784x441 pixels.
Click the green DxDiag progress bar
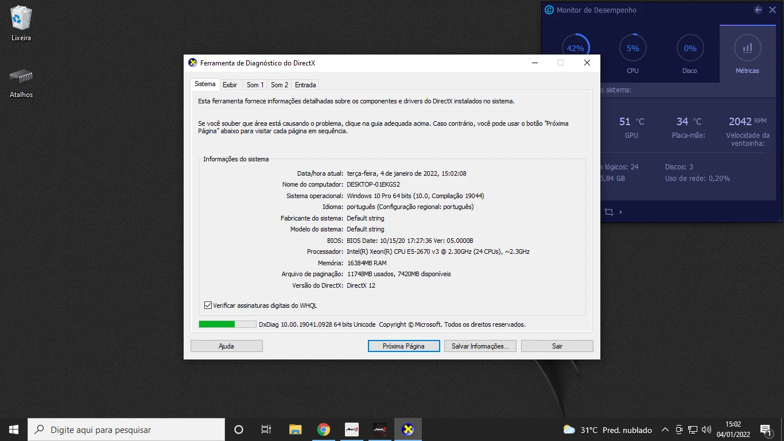227,324
